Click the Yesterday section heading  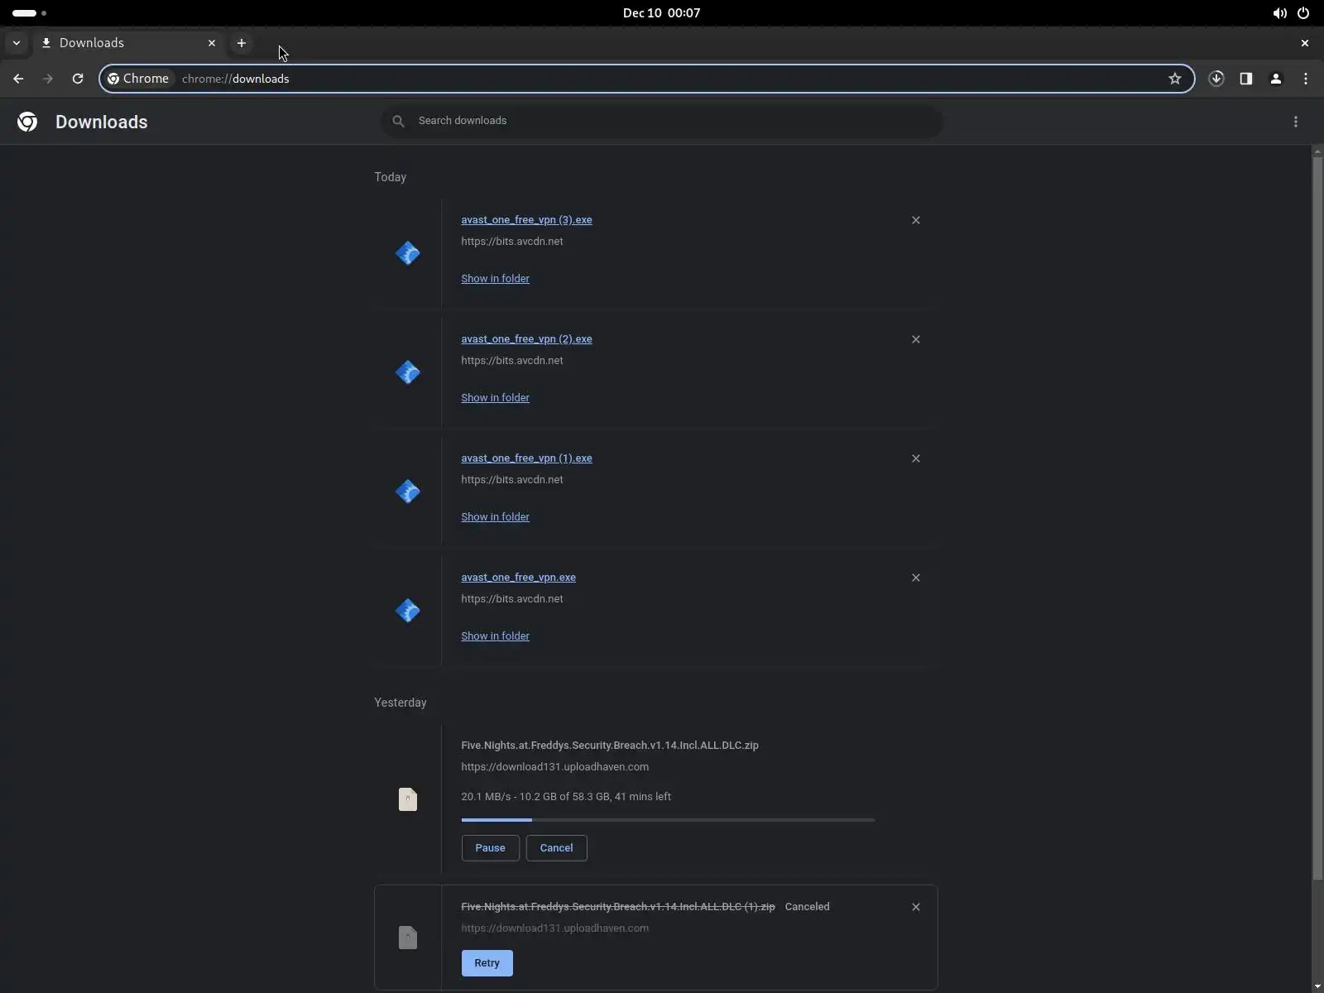400,703
